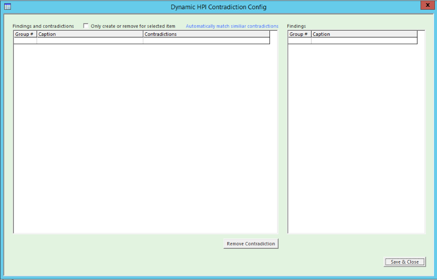
Task: Click empty Group # cell in right Findings table
Action: click(x=300, y=41)
